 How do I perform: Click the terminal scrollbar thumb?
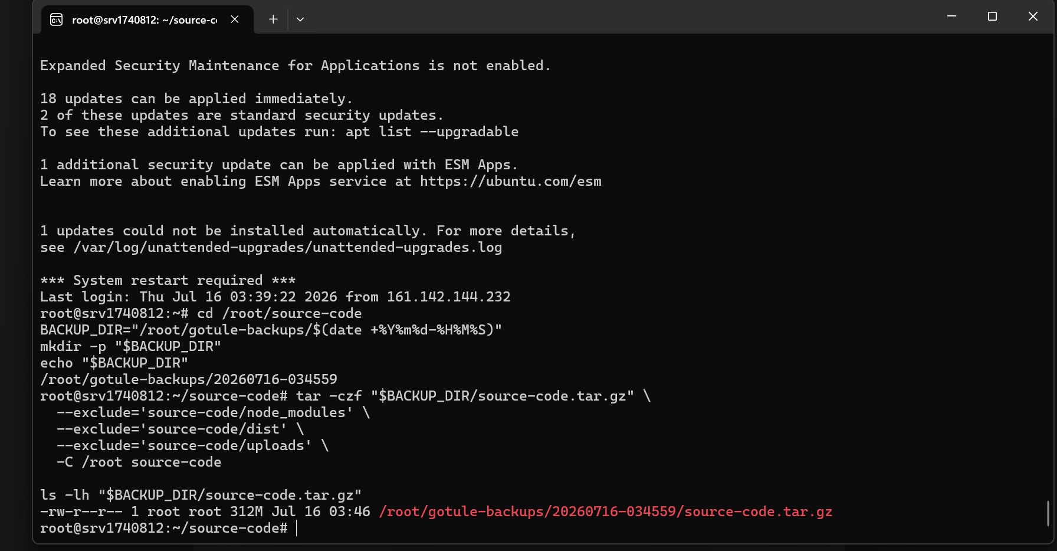pyautogui.click(x=1048, y=513)
